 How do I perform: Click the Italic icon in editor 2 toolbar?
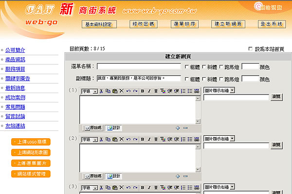149,139
